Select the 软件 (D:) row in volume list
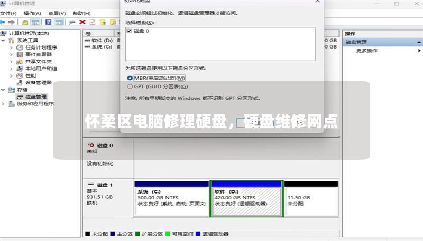 coord(102,41)
